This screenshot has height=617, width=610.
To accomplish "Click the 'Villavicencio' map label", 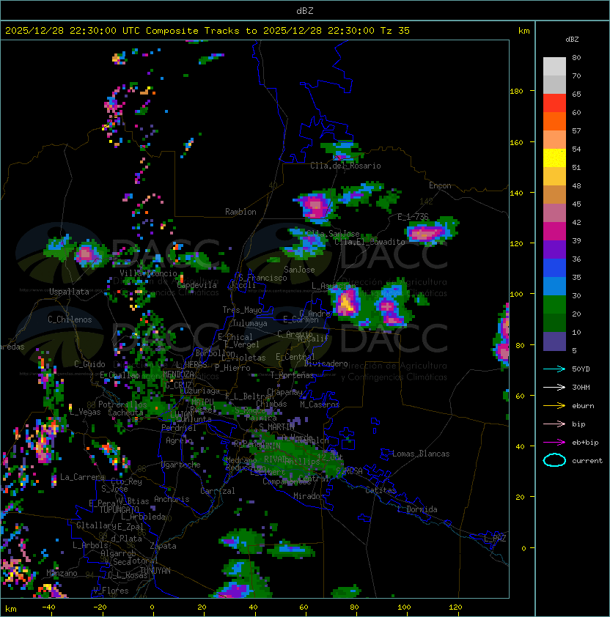I will [x=148, y=273].
